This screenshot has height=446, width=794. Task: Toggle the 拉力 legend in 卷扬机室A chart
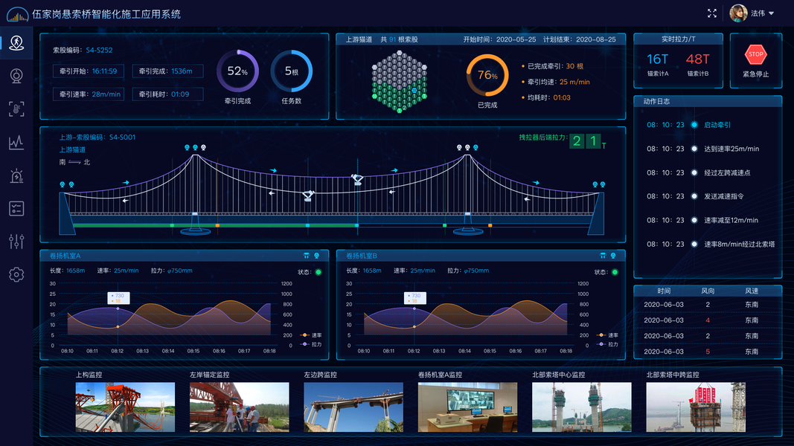tap(311, 344)
